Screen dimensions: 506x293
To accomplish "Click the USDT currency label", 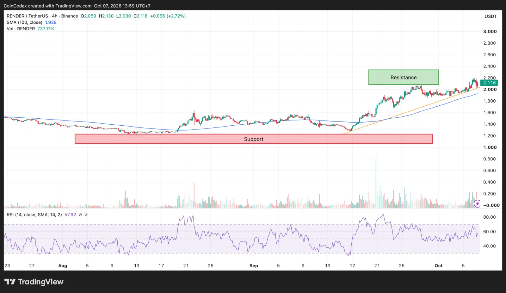I will point(491,16).
